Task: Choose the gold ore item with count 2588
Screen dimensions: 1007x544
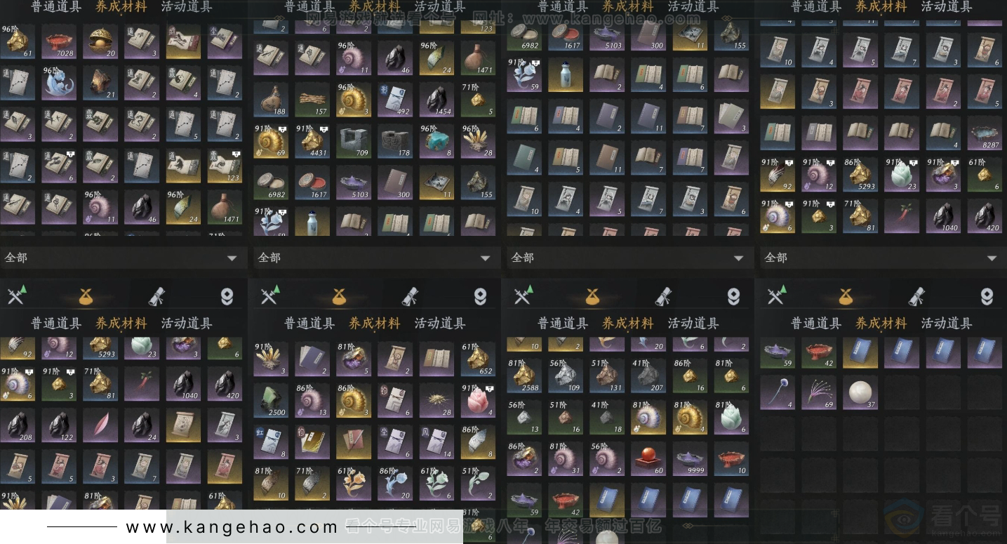Action: (x=523, y=376)
